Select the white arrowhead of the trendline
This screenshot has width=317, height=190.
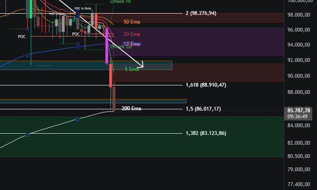(141, 64)
